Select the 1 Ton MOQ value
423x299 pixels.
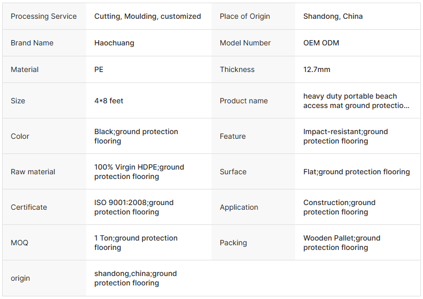(x=136, y=243)
